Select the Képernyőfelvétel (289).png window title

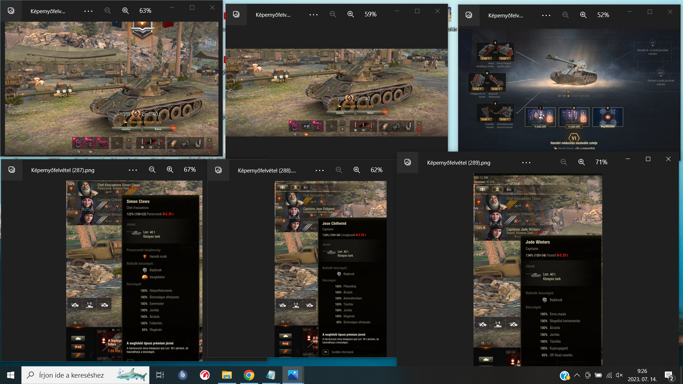[459, 163]
